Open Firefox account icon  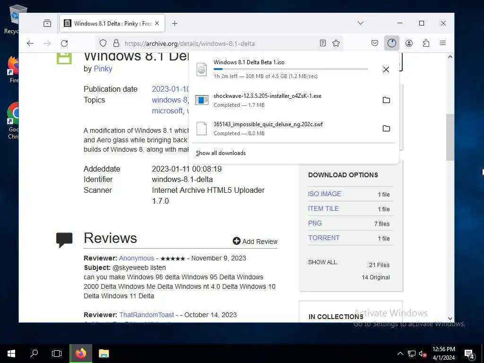click(x=409, y=43)
